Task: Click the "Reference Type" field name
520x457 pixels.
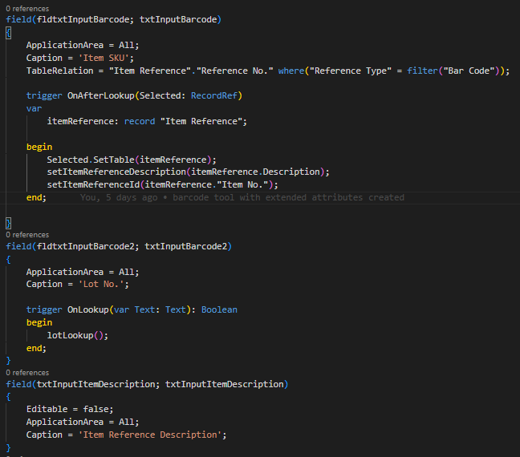Action: pos(350,71)
